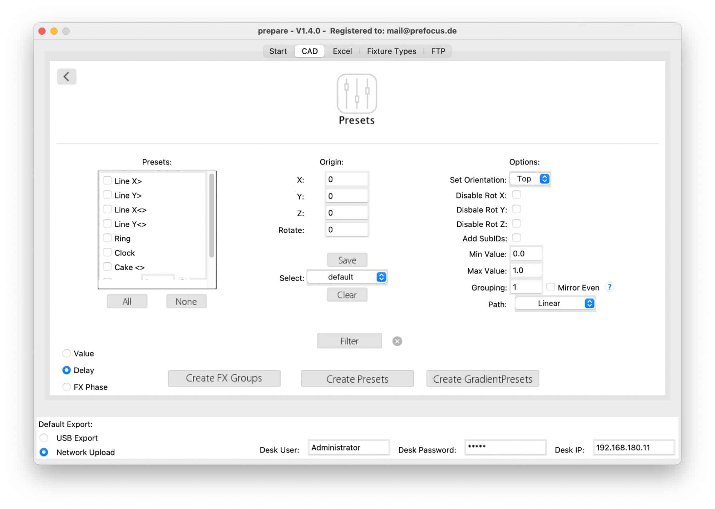Switch to the Fixture Types tab
The width and height of the screenshot is (715, 509).
(391, 51)
